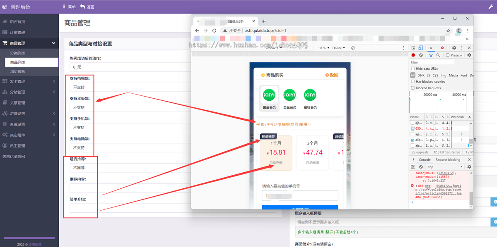Expand 对接设置 sidebar section
This screenshot has width=497, height=247.
click(x=29, y=113)
